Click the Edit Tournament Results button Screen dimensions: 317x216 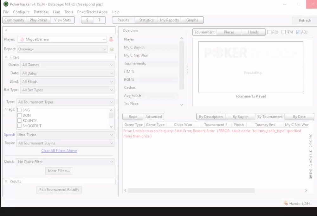click(x=59, y=190)
